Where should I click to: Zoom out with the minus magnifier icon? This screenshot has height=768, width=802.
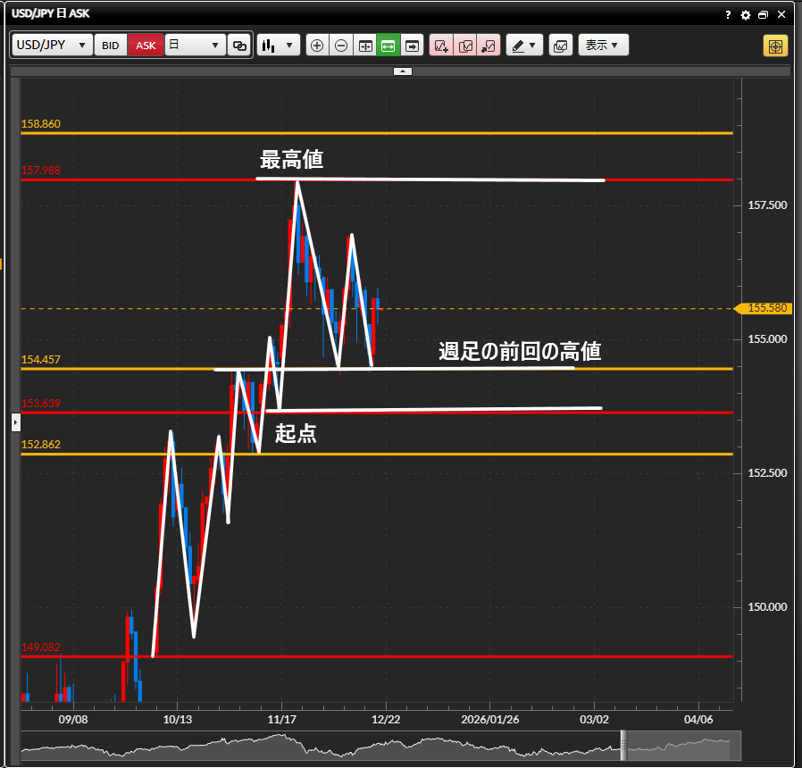coord(340,45)
